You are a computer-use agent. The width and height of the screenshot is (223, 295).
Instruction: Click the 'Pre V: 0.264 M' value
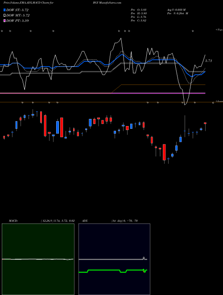click(178, 13)
